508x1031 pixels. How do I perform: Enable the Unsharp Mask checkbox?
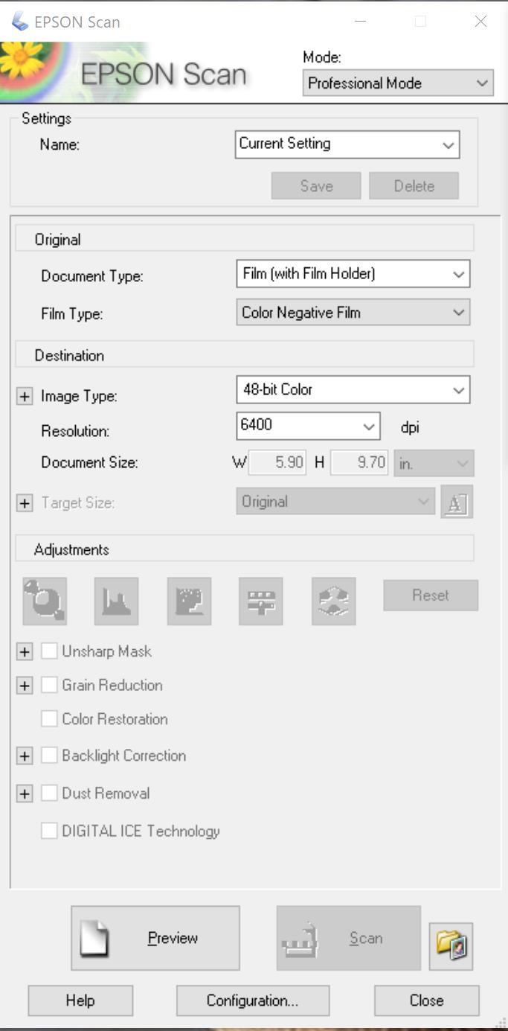pos(49,651)
